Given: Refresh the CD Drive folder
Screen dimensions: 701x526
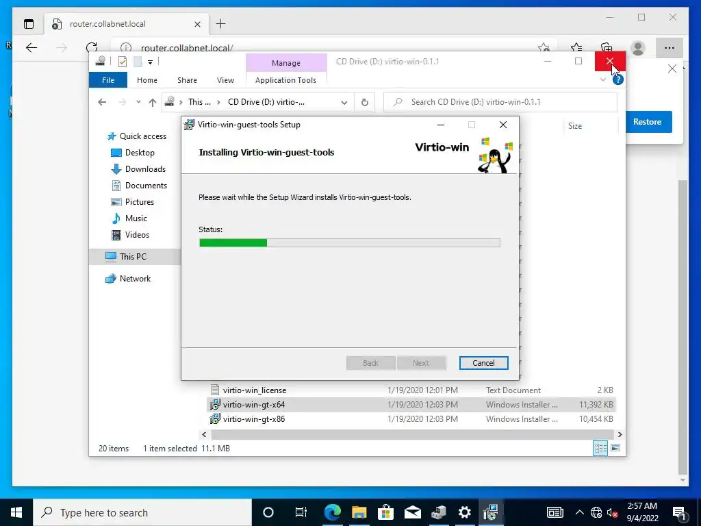Looking at the screenshot, I should pyautogui.click(x=365, y=103).
